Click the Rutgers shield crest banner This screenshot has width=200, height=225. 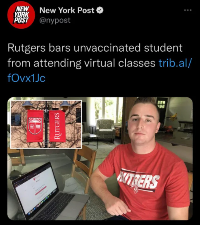coord(35,126)
